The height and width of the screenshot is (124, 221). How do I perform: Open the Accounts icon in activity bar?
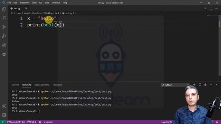pos(4,106)
